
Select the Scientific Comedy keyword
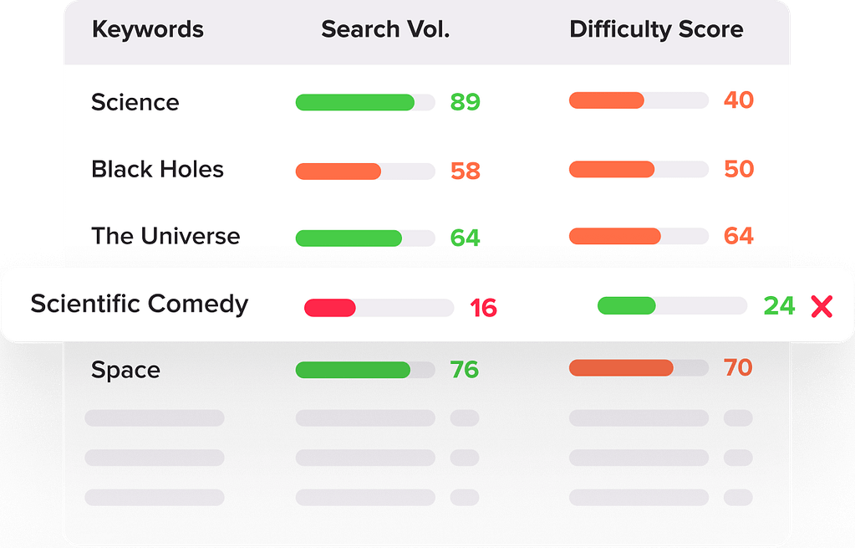pos(140,304)
